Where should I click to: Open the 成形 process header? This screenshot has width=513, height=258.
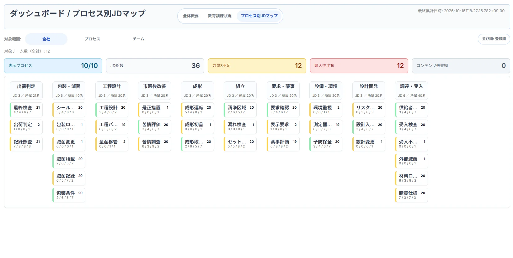[197, 91]
